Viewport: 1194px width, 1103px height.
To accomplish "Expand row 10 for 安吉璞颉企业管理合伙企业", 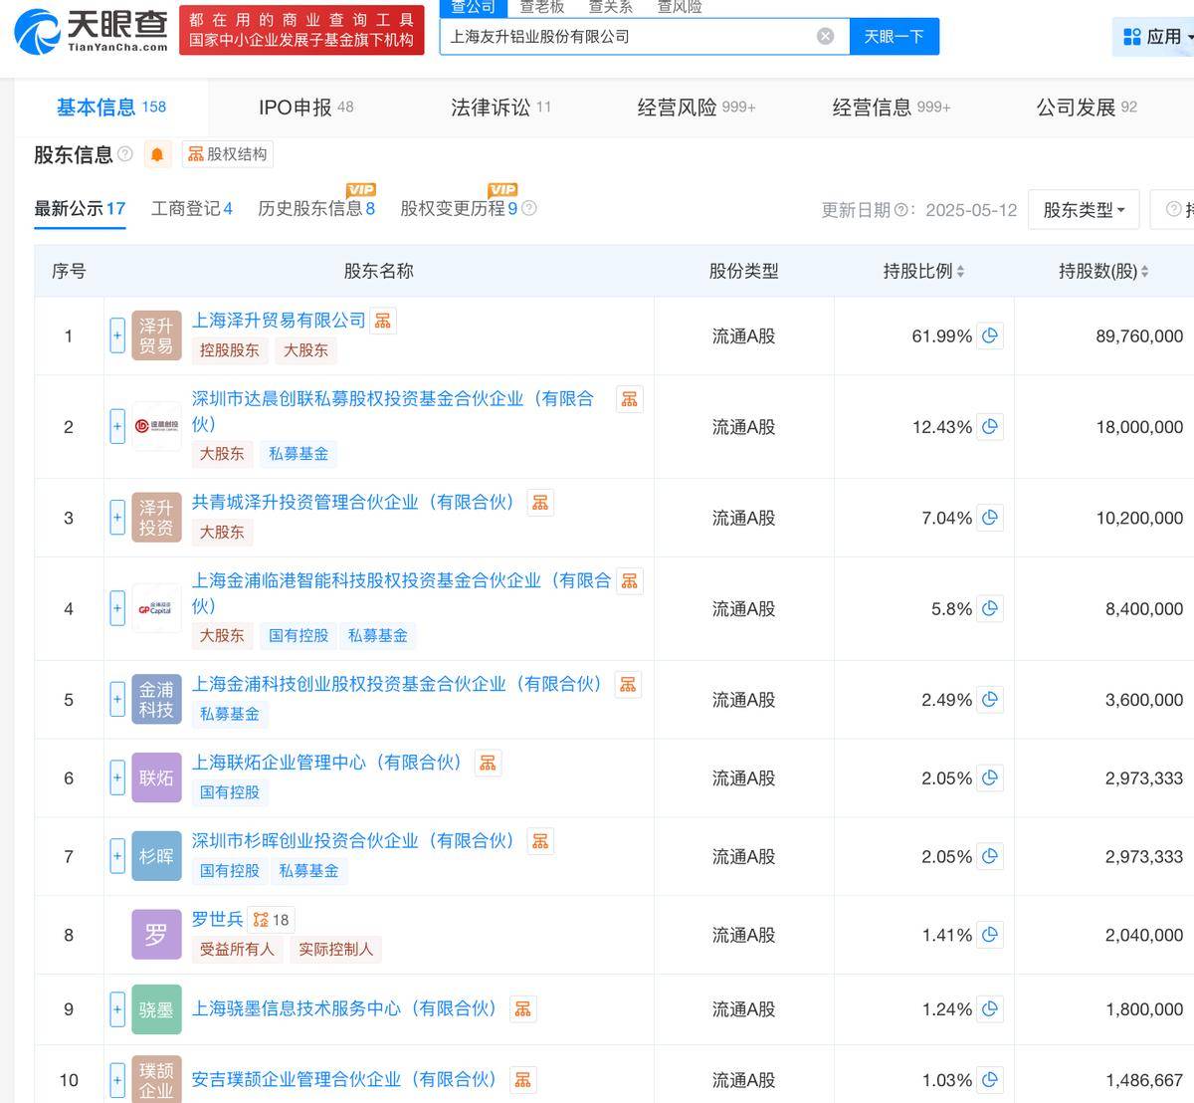I will pos(116,1079).
